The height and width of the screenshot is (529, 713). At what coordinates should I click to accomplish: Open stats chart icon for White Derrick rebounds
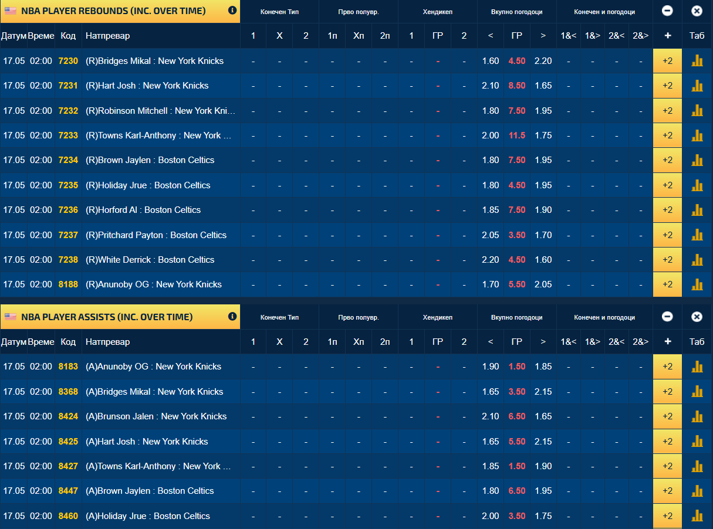[x=697, y=260]
